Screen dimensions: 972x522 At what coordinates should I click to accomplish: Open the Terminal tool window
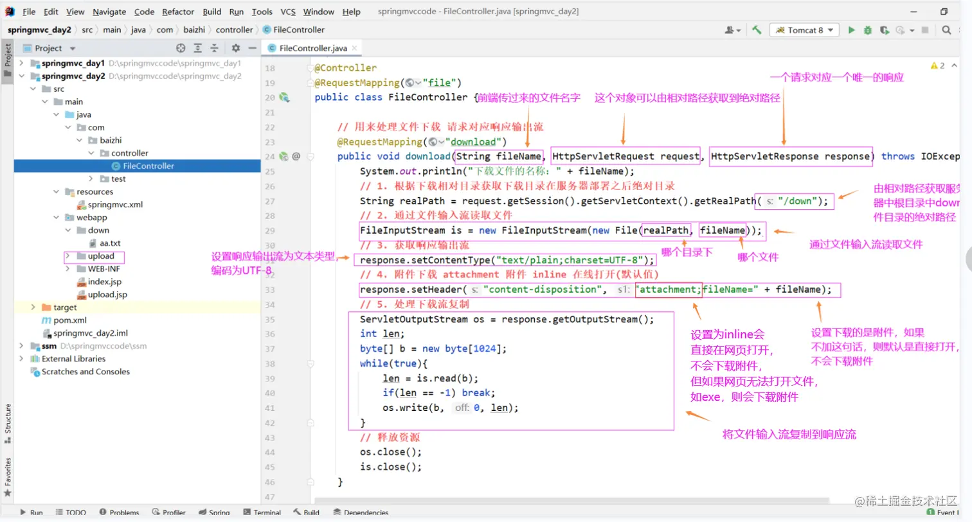click(262, 512)
